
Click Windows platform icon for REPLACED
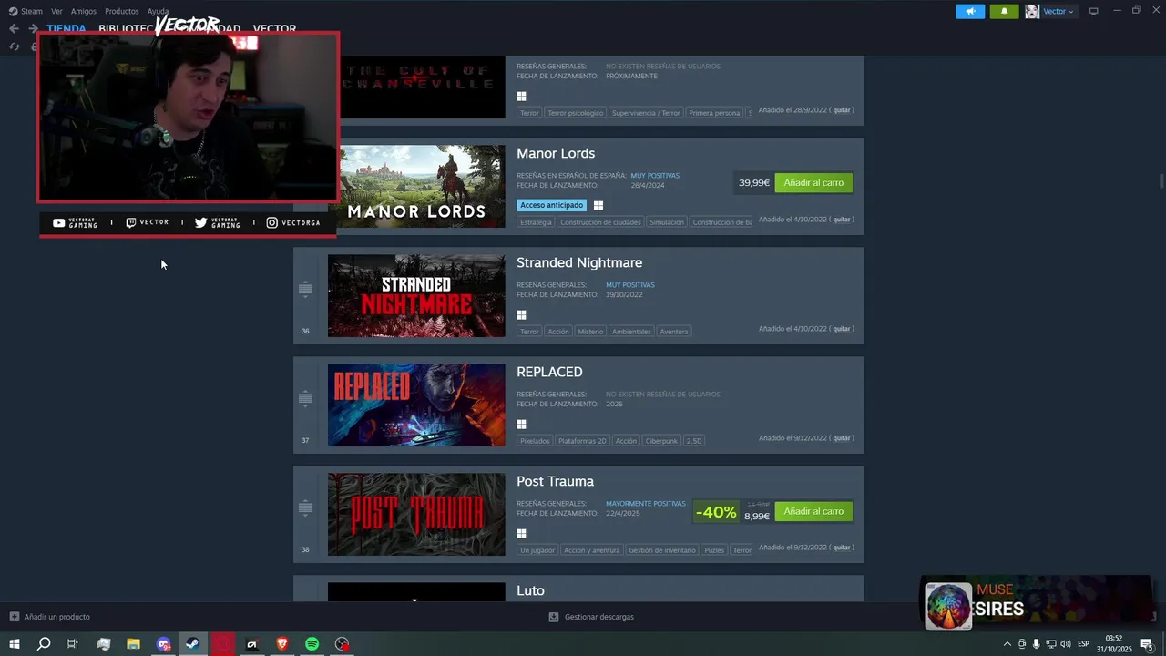(x=521, y=425)
